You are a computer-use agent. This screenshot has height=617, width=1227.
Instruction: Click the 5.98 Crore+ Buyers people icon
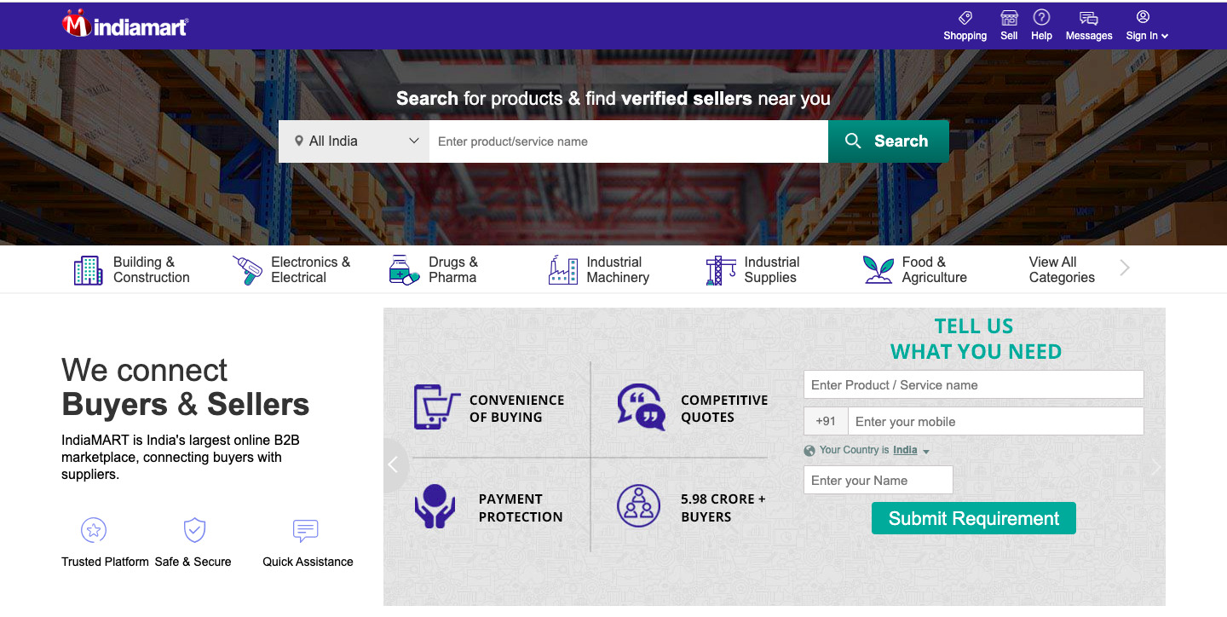click(638, 506)
